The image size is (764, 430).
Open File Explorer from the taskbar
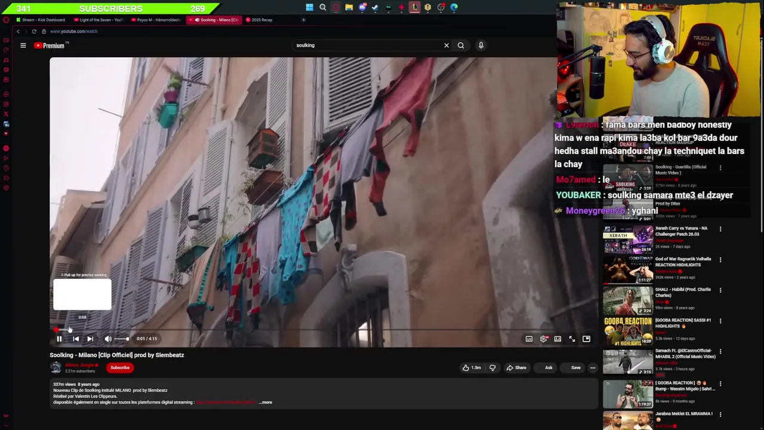349,7
